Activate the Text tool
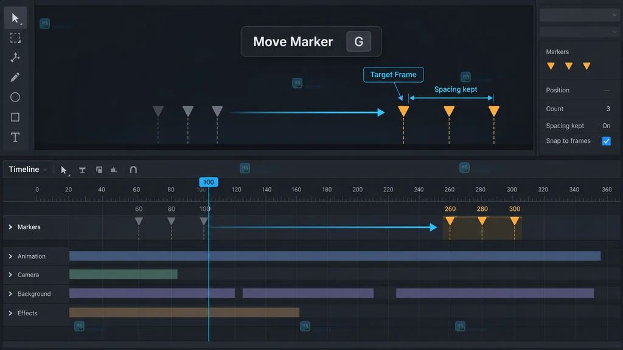 (x=15, y=137)
